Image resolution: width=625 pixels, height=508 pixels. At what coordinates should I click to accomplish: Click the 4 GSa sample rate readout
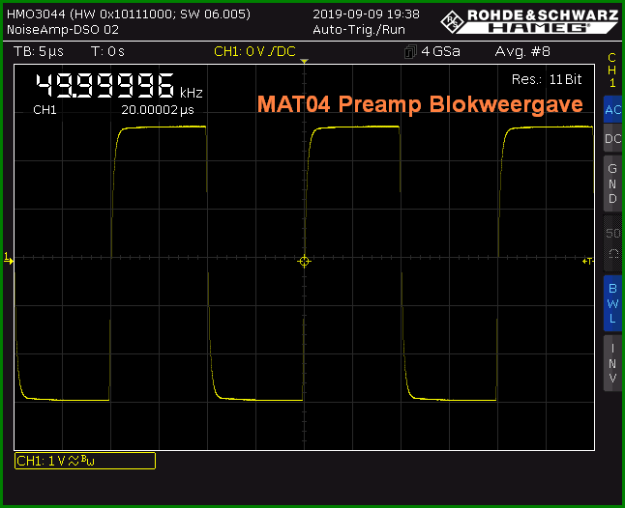click(440, 51)
